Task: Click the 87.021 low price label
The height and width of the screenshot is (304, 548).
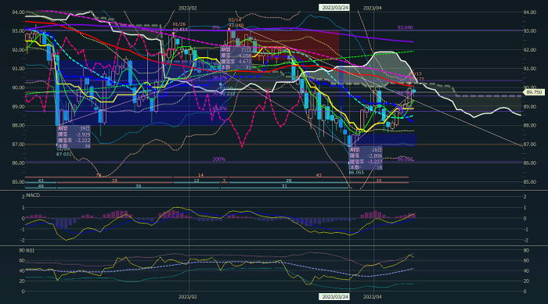Action: point(63,154)
